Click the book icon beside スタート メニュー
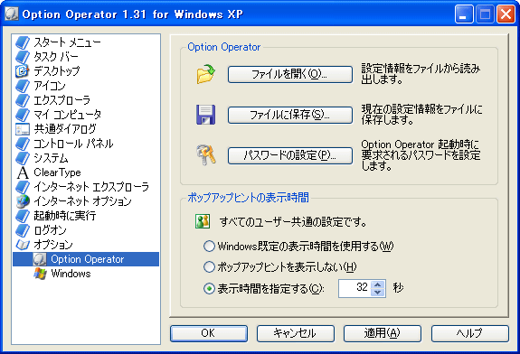This screenshot has height=354, width=520. 23,42
